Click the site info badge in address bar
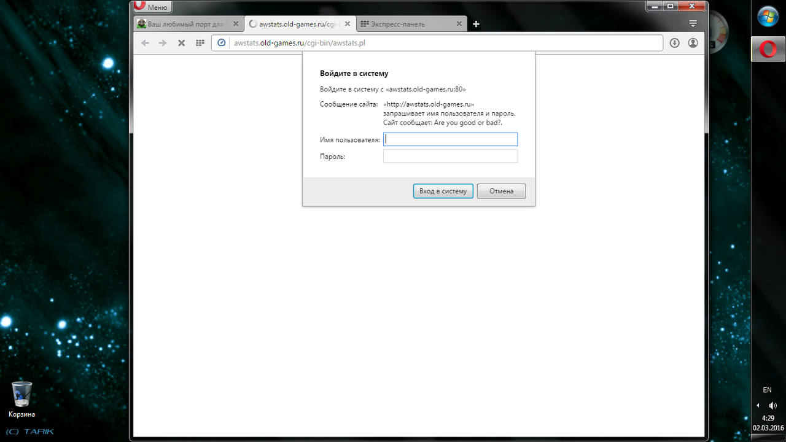 click(222, 43)
